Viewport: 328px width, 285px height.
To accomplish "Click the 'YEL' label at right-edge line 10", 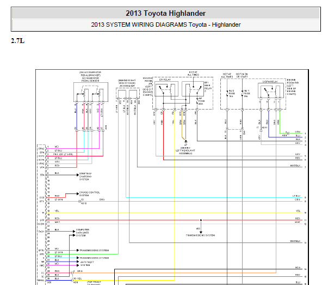I will [x=298, y=211].
